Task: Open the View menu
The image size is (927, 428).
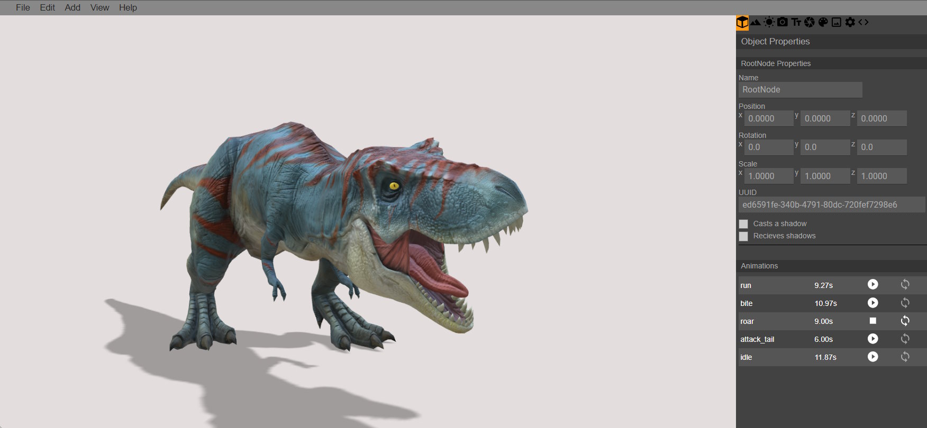Action: coord(99,7)
